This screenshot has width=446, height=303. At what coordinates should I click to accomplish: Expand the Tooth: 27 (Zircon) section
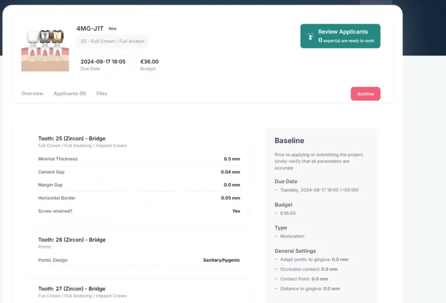tap(72, 289)
